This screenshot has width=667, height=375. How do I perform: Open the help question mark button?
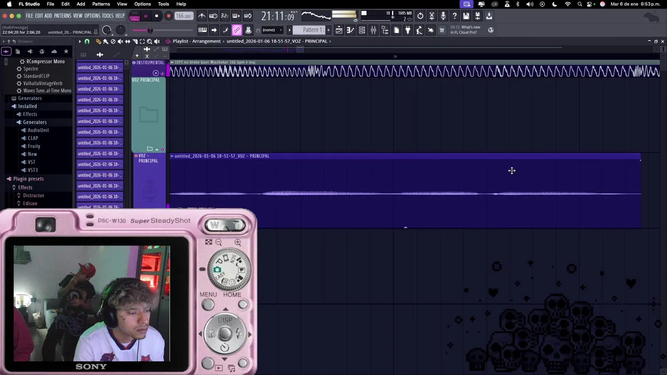click(454, 16)
